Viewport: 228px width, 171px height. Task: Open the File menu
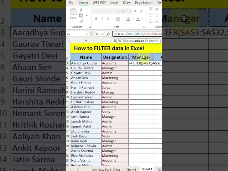point(71,2)
